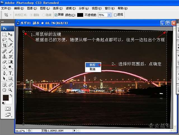The image size is (179, 135).
Task: Click the background color swatch
Action: click(x=10, y=102)
